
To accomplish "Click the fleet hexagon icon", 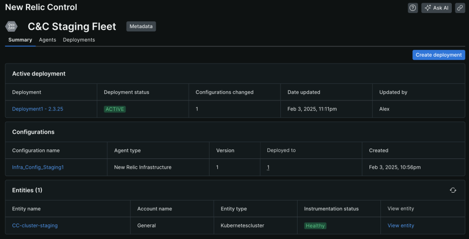I will pos(11,27).
